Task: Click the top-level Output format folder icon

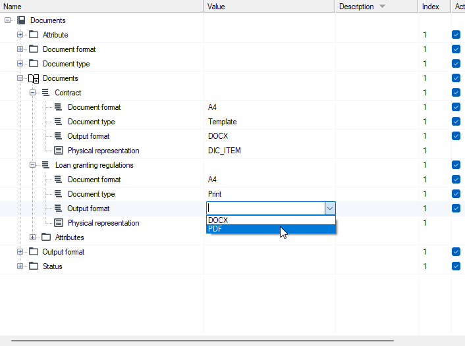Action: point(34,251)
